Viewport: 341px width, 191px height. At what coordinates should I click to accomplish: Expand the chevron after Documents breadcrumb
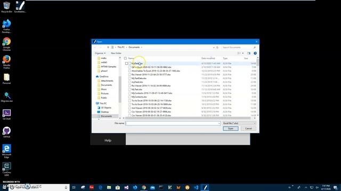pos(142,47)
